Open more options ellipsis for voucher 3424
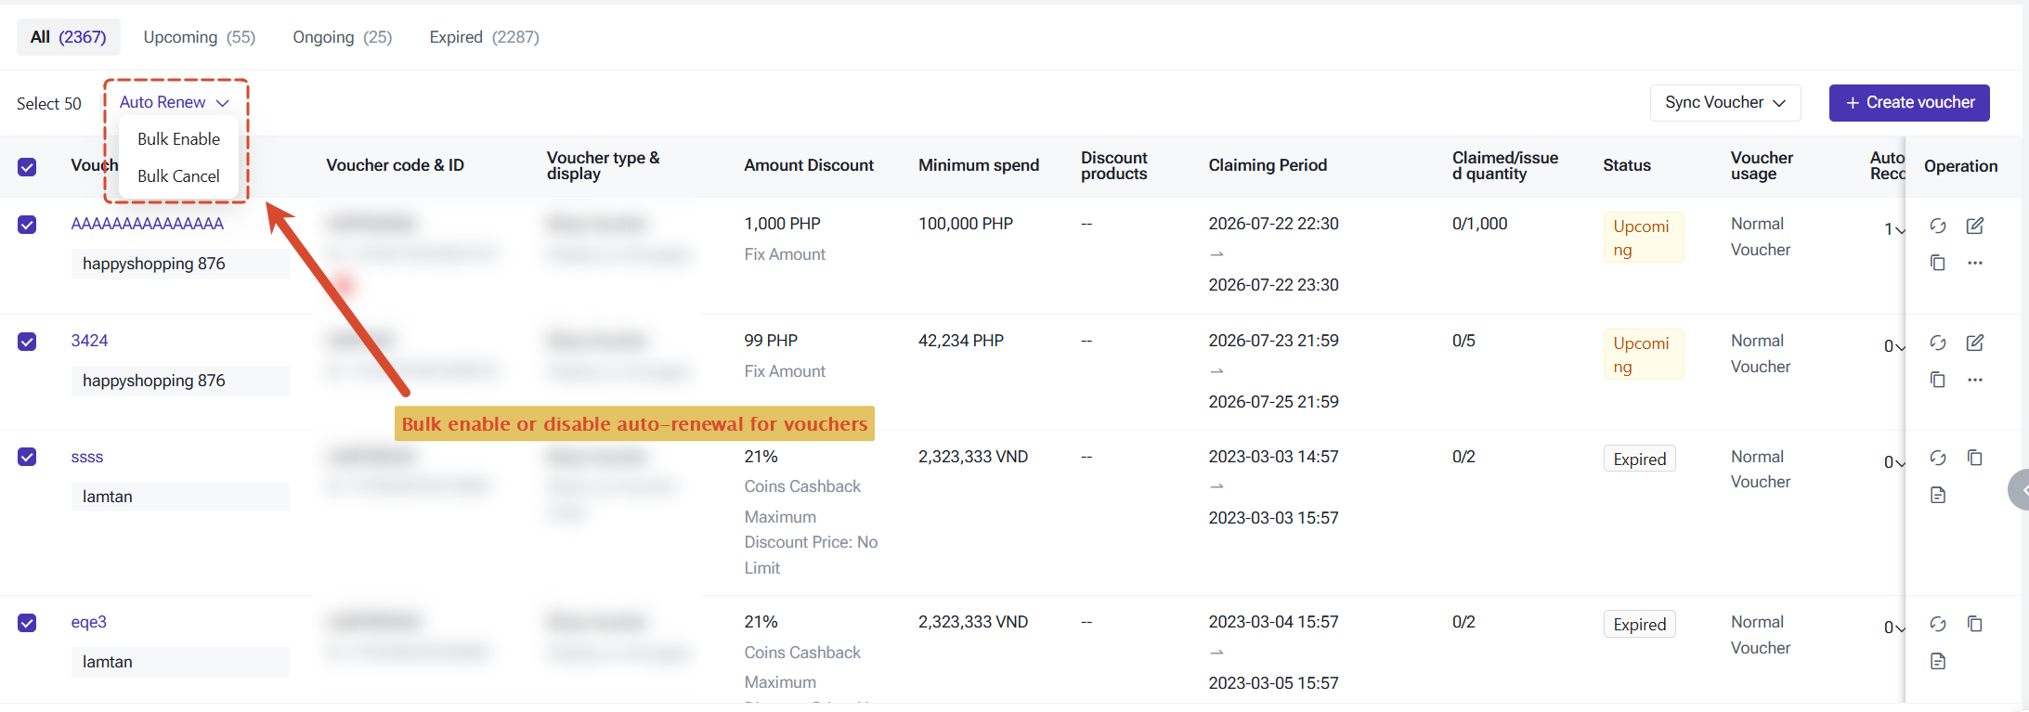 pyautogui.click(x=1975, y=380)
